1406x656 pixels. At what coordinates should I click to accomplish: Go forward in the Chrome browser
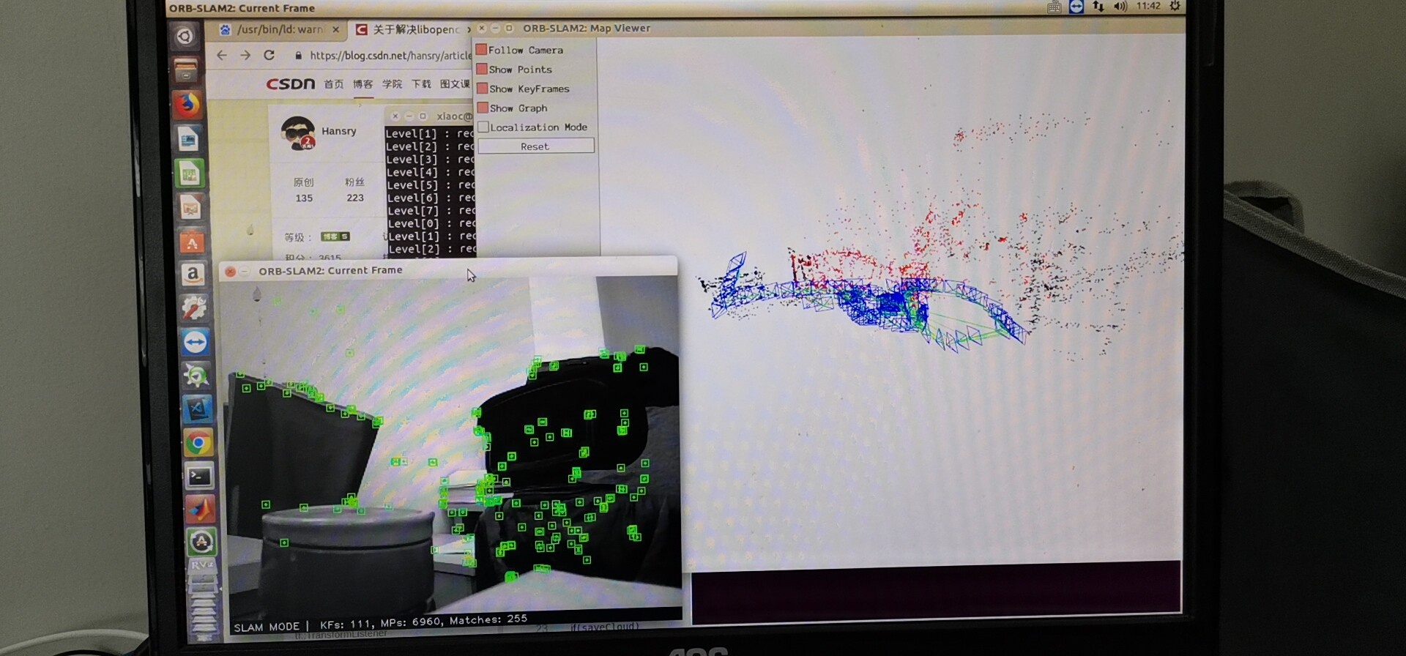(245, 56)
